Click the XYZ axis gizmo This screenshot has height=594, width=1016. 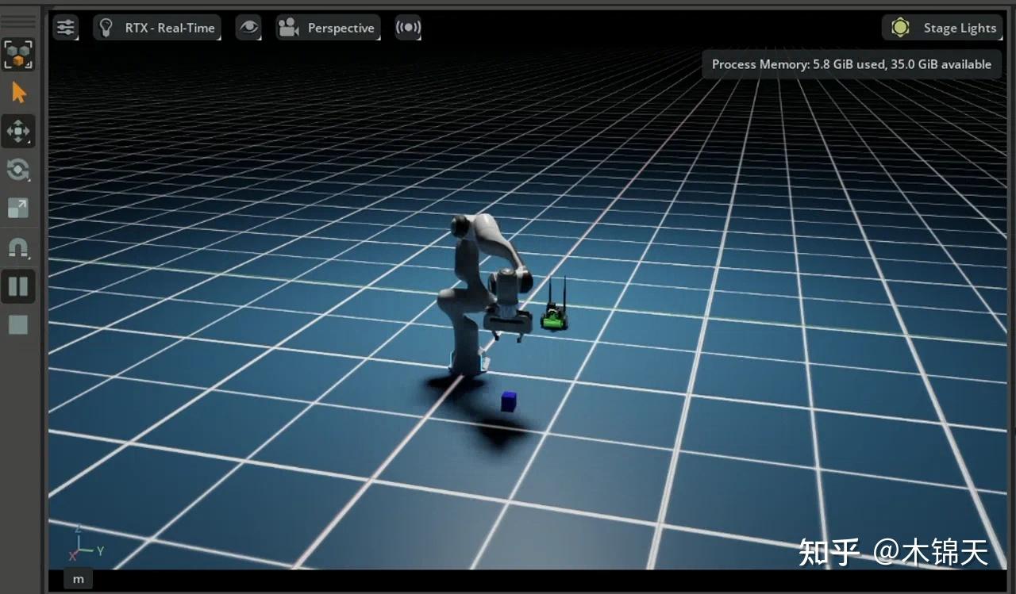tap(86, 543)
